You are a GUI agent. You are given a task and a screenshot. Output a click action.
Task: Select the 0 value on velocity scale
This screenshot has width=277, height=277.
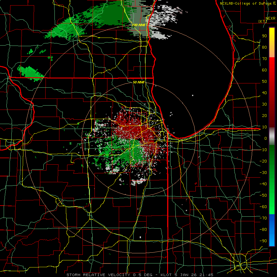coord(266,138)
